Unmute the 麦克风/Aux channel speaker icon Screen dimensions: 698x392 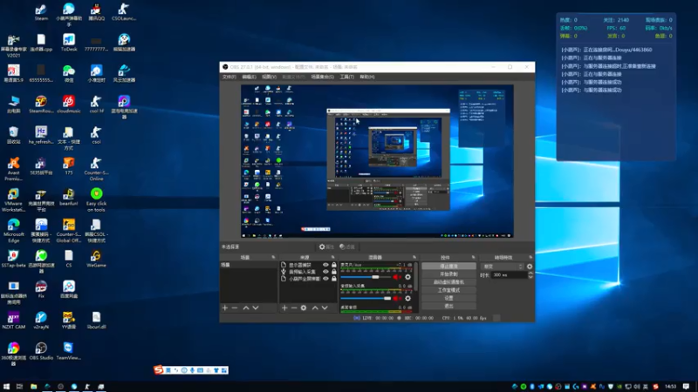coord(396,277)
